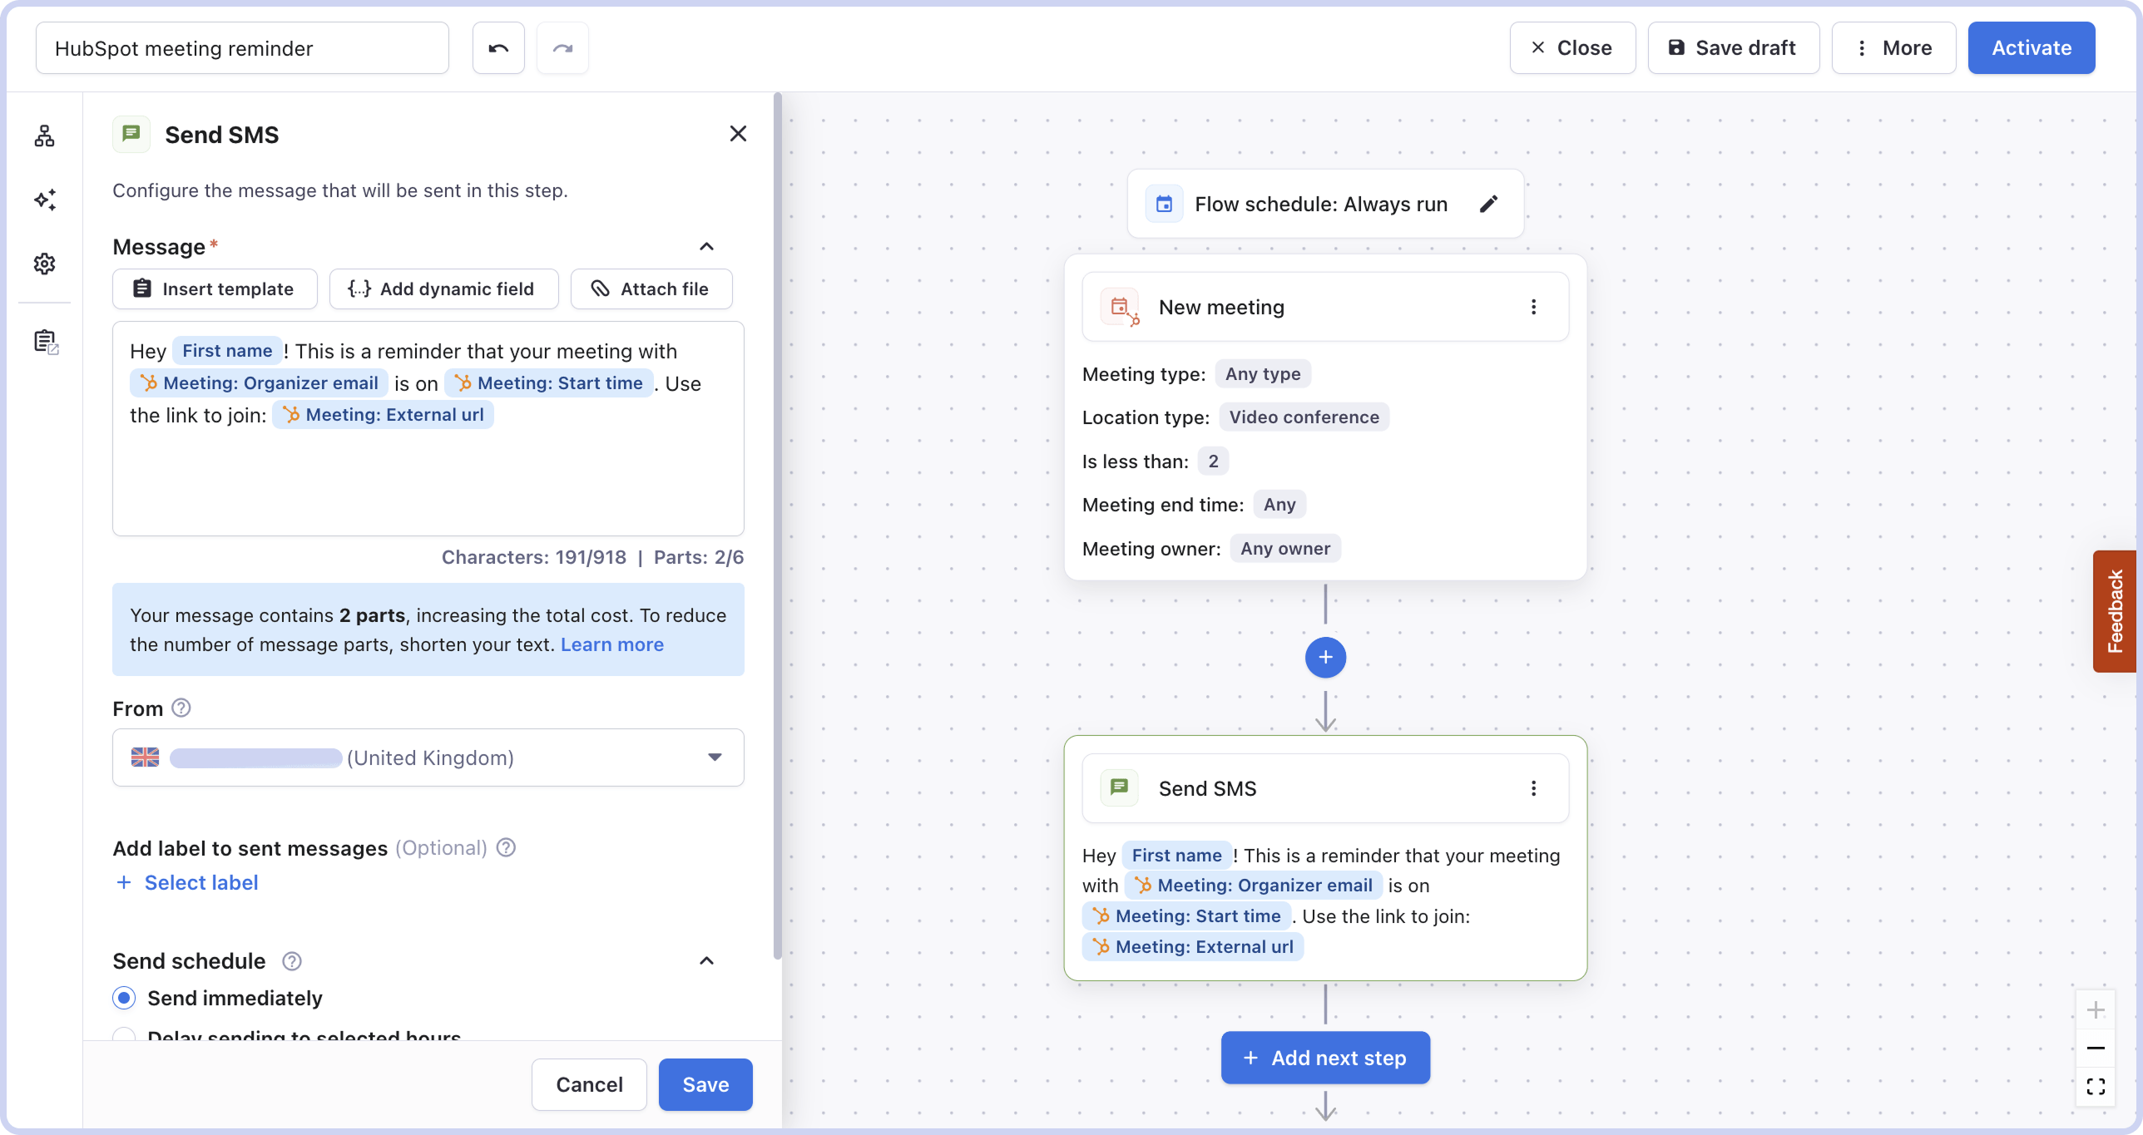Cancel the SMS step editing
The image size is (2143, 1135).
[589, 1084]
